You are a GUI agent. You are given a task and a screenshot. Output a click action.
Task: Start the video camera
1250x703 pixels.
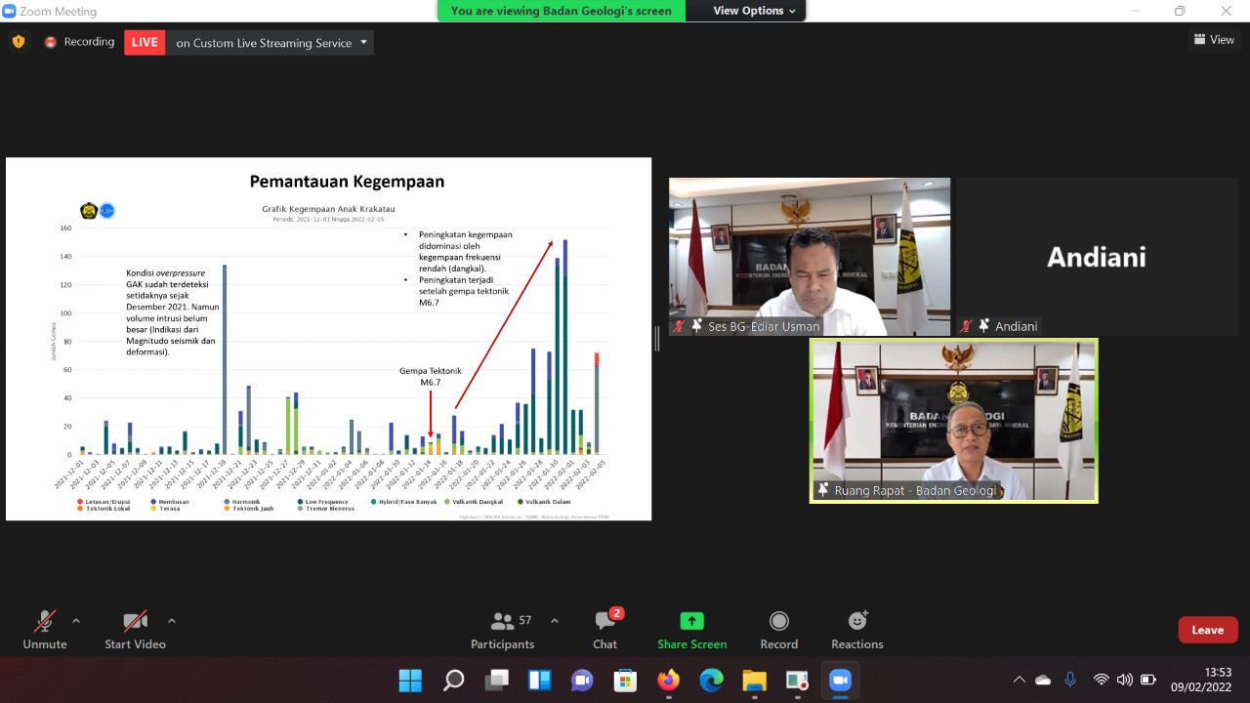click(x=135, y=630)
